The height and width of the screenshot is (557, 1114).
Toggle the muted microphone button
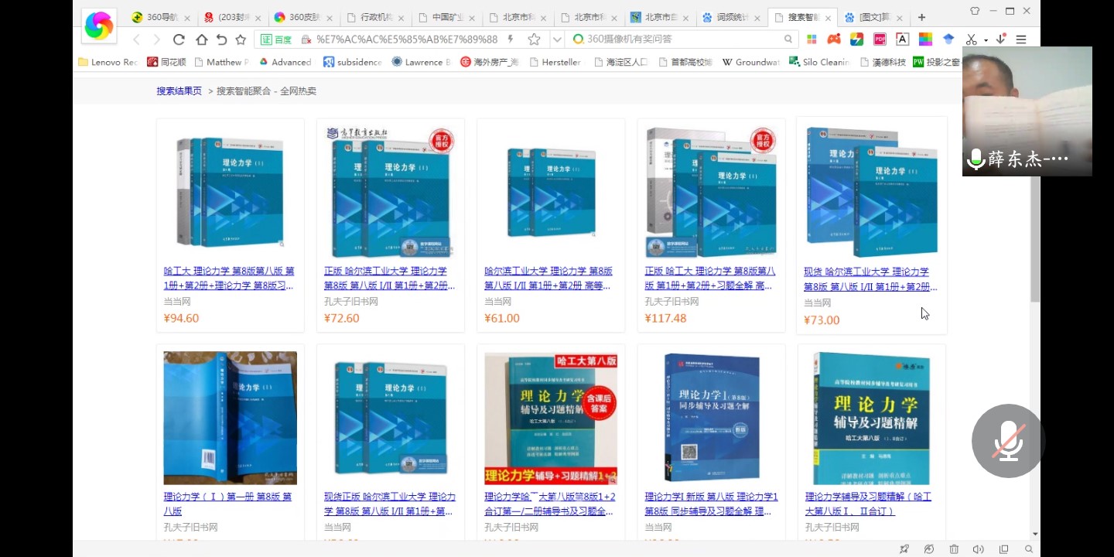(x=1009, y=441)
